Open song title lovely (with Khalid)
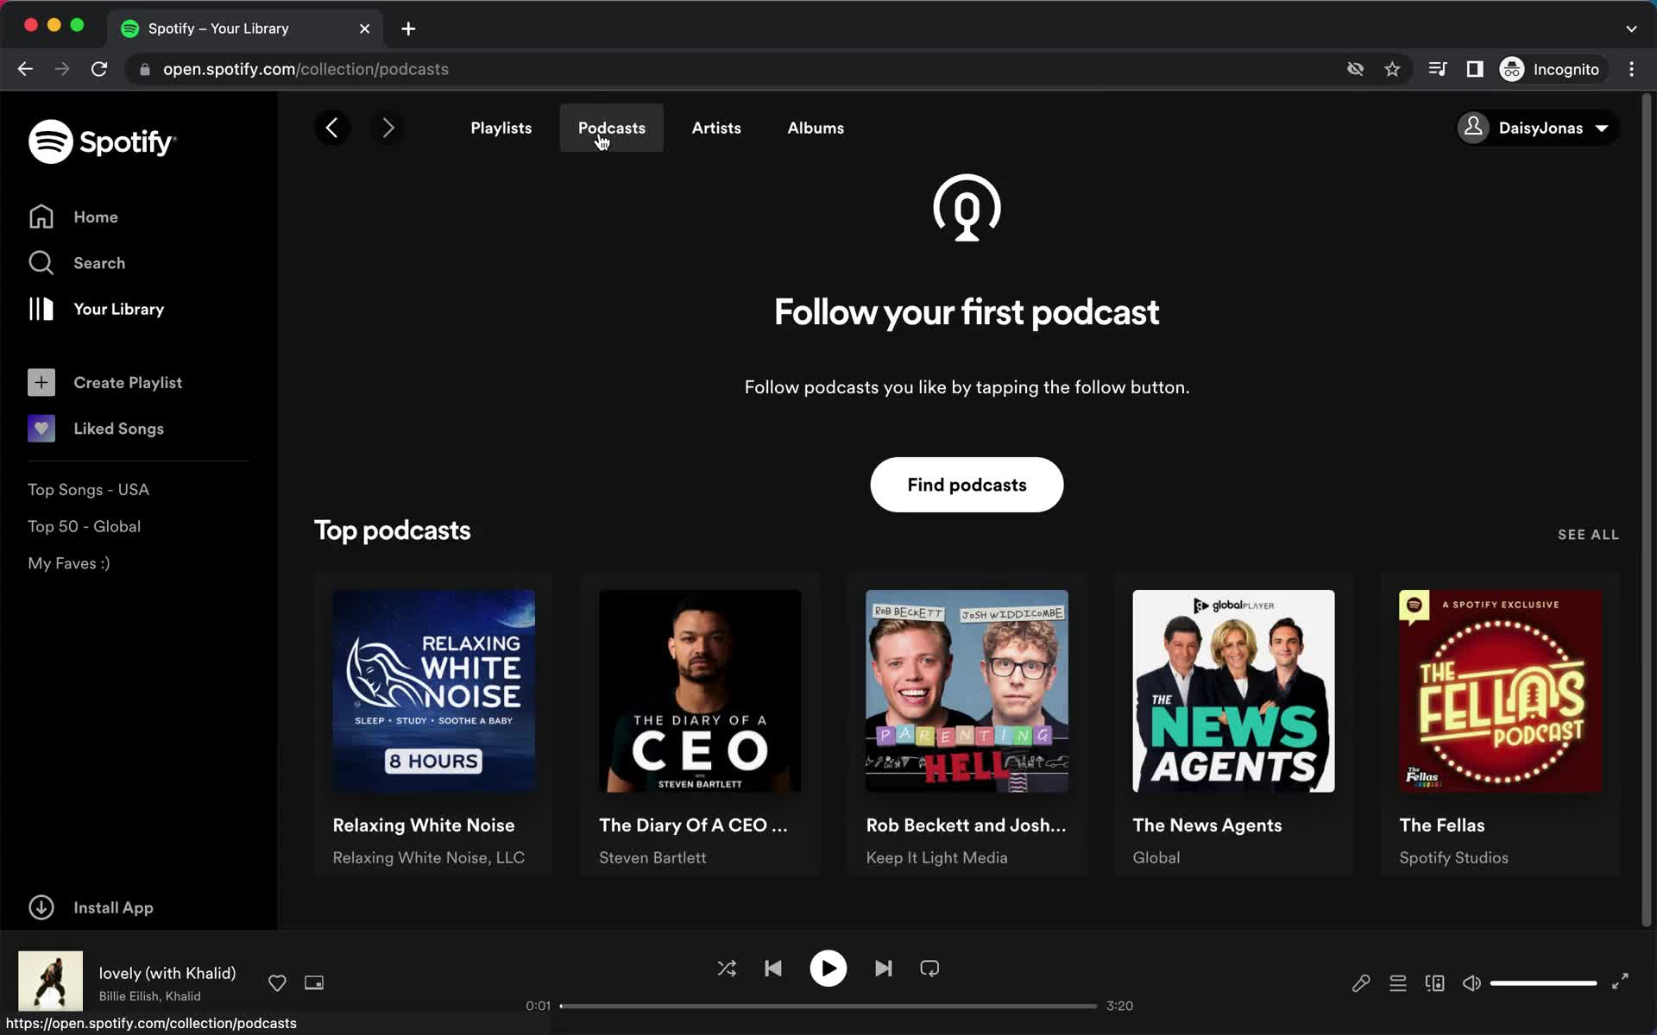This screenshot has width=1657, height=1035. tap(167, 973)
